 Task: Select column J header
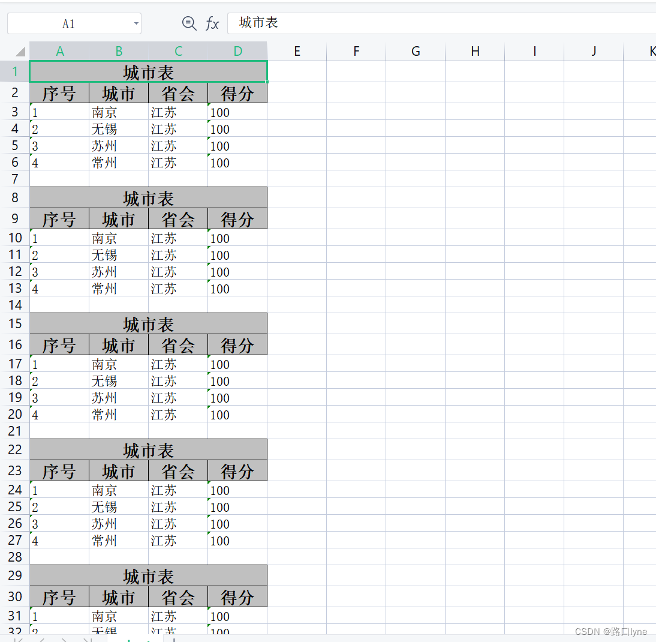[x=594, y=51]
